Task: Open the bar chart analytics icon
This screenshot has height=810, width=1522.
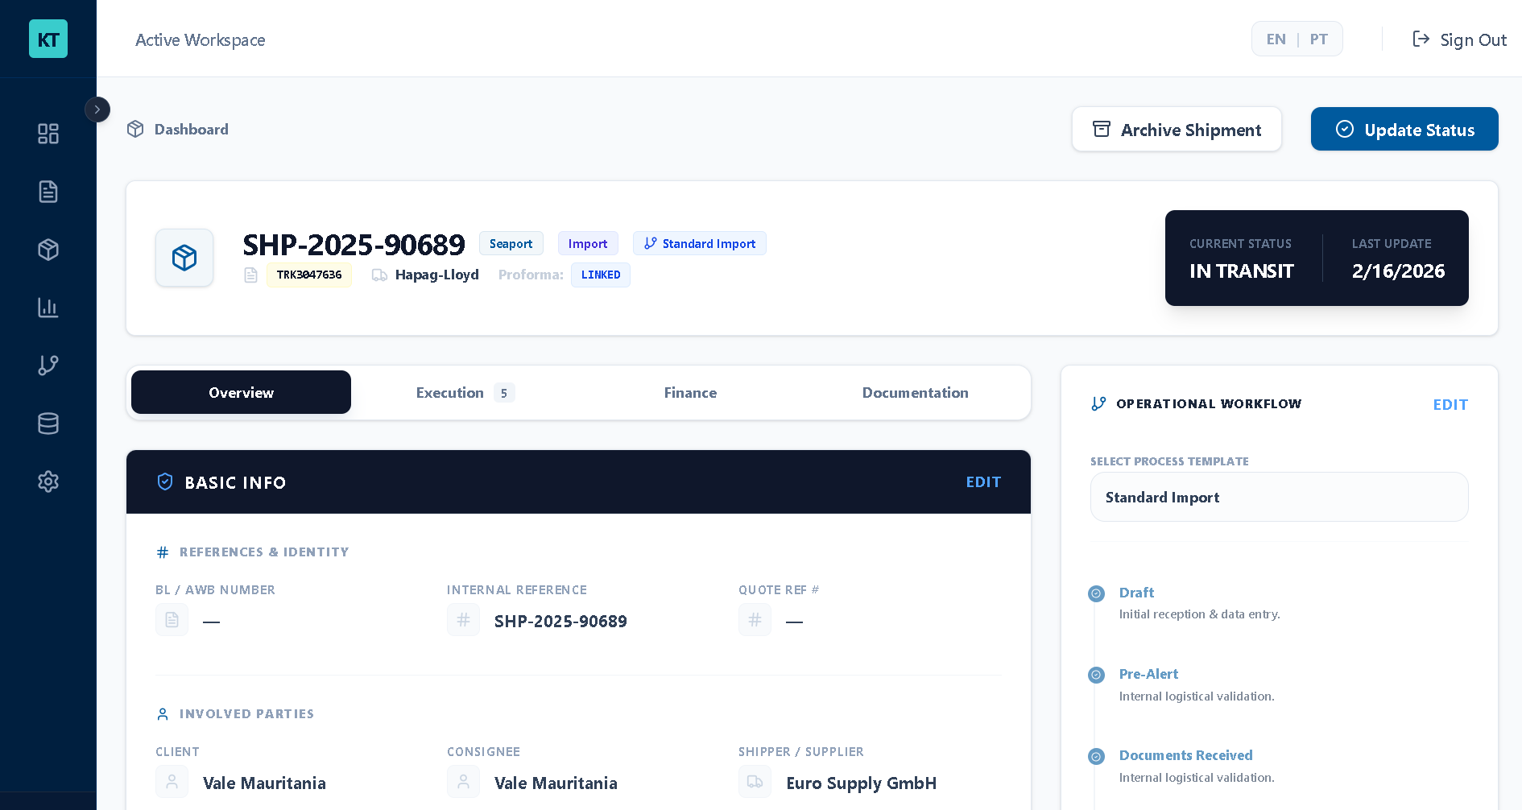Action: (x=48, y=308)
